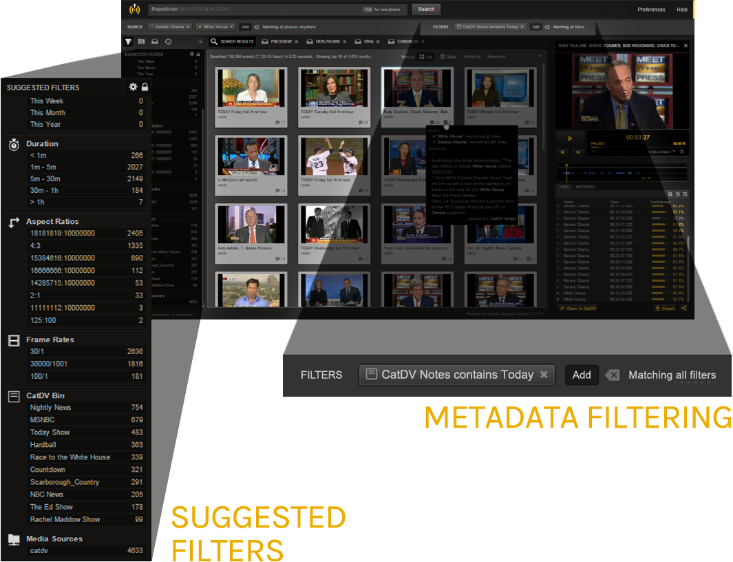Screen dimensions: 733x562
Task: Collapse the sidebar with the circle arrow
Action: click(x=200, y=41)
